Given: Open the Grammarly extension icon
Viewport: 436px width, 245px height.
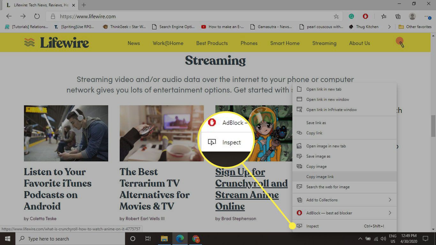Looking at the screenshot, I should [351, 16].
